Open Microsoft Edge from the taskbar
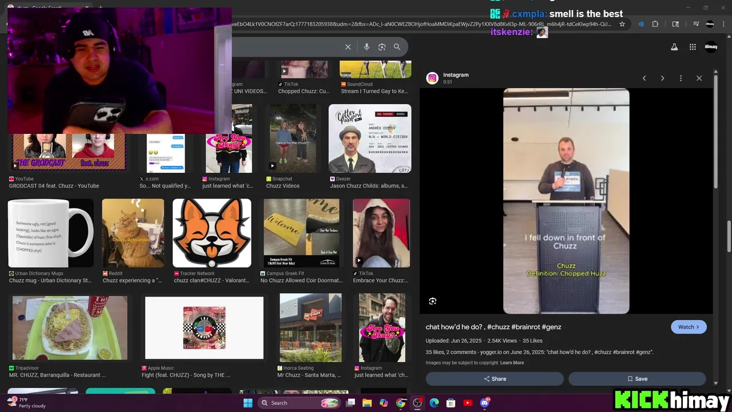The height and width of the screenshot is (412, 732). (x=434, y=403)
